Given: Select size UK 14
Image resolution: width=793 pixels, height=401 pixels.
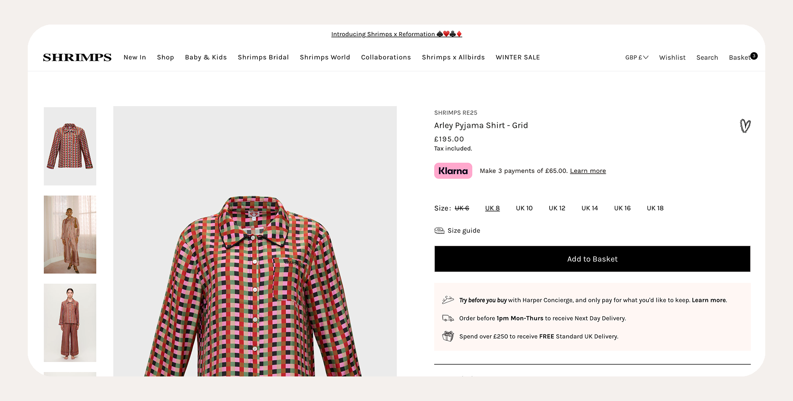Looking at the screenshot, I should tap(590, 208).
